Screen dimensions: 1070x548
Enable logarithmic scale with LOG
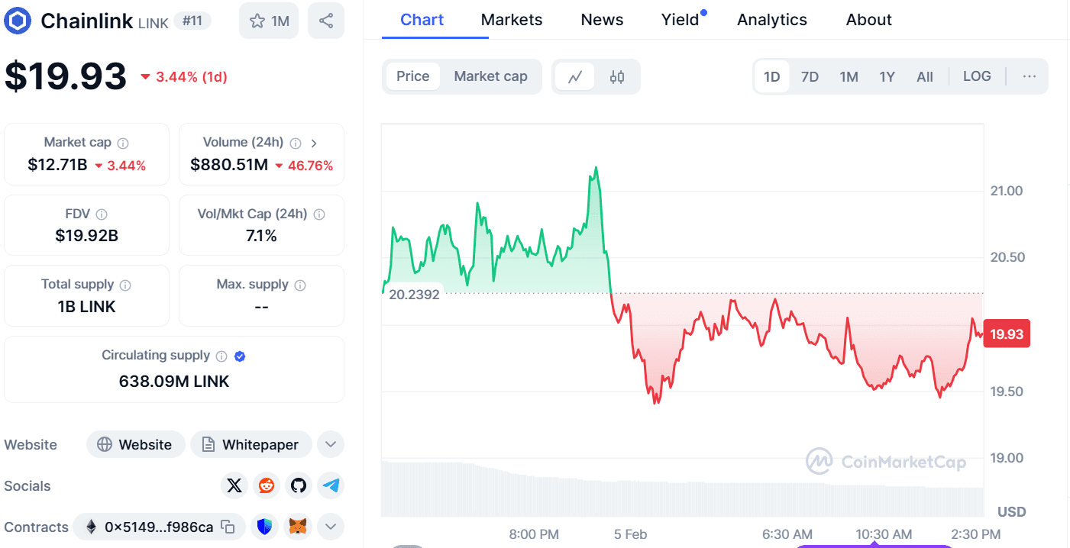coord(977,76)
